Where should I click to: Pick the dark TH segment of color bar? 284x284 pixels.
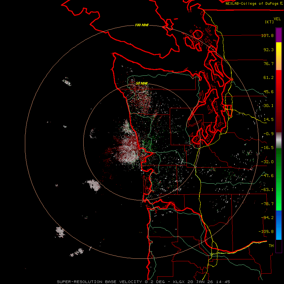(279, 246)
